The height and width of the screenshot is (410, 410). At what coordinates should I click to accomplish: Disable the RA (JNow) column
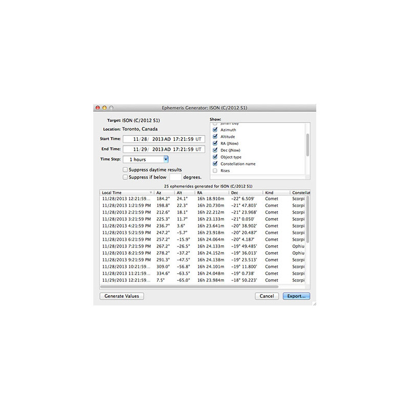point(215,143)
